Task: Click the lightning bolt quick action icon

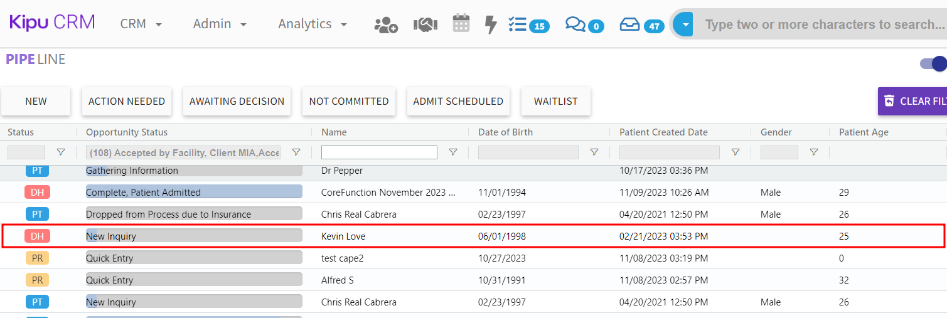Action: click(x=491, y=24)
